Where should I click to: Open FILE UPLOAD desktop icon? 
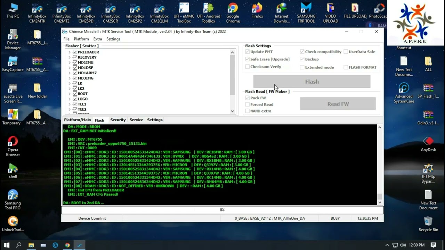click(355, 10)
